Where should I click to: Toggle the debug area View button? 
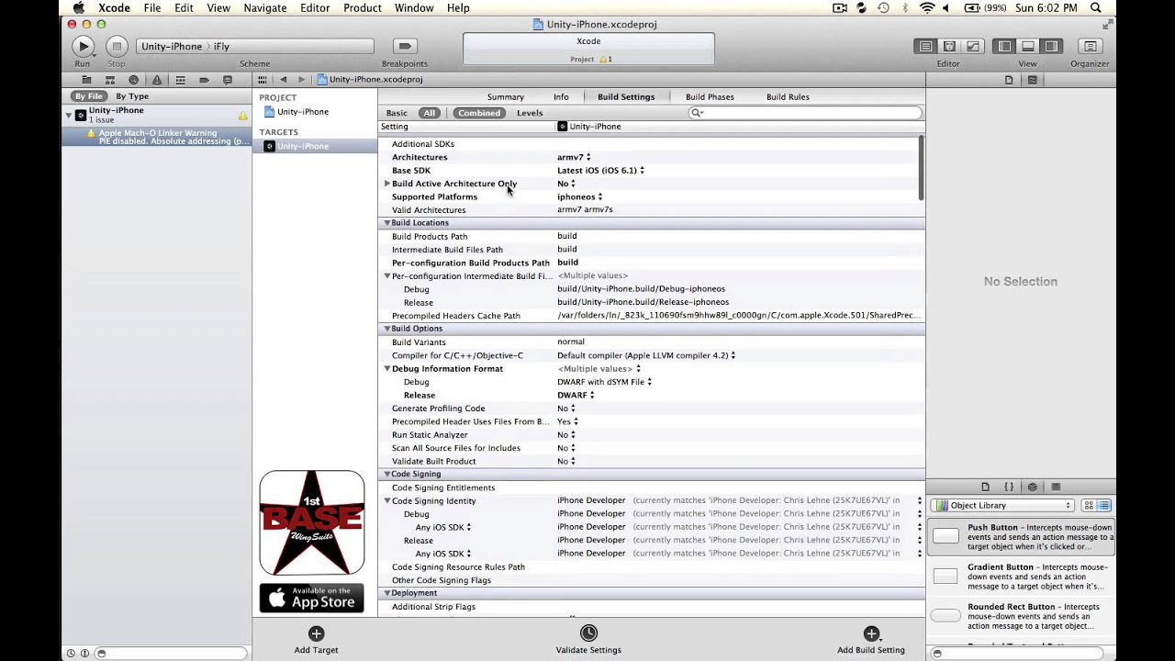[1028, 46]
